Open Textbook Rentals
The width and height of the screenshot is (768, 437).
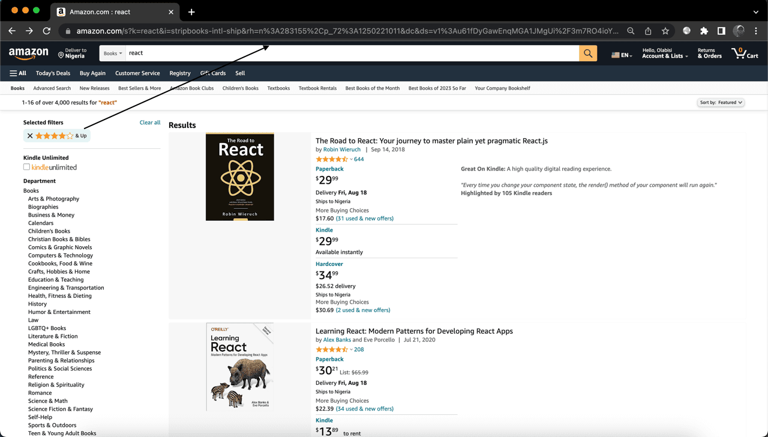point(317,88)
